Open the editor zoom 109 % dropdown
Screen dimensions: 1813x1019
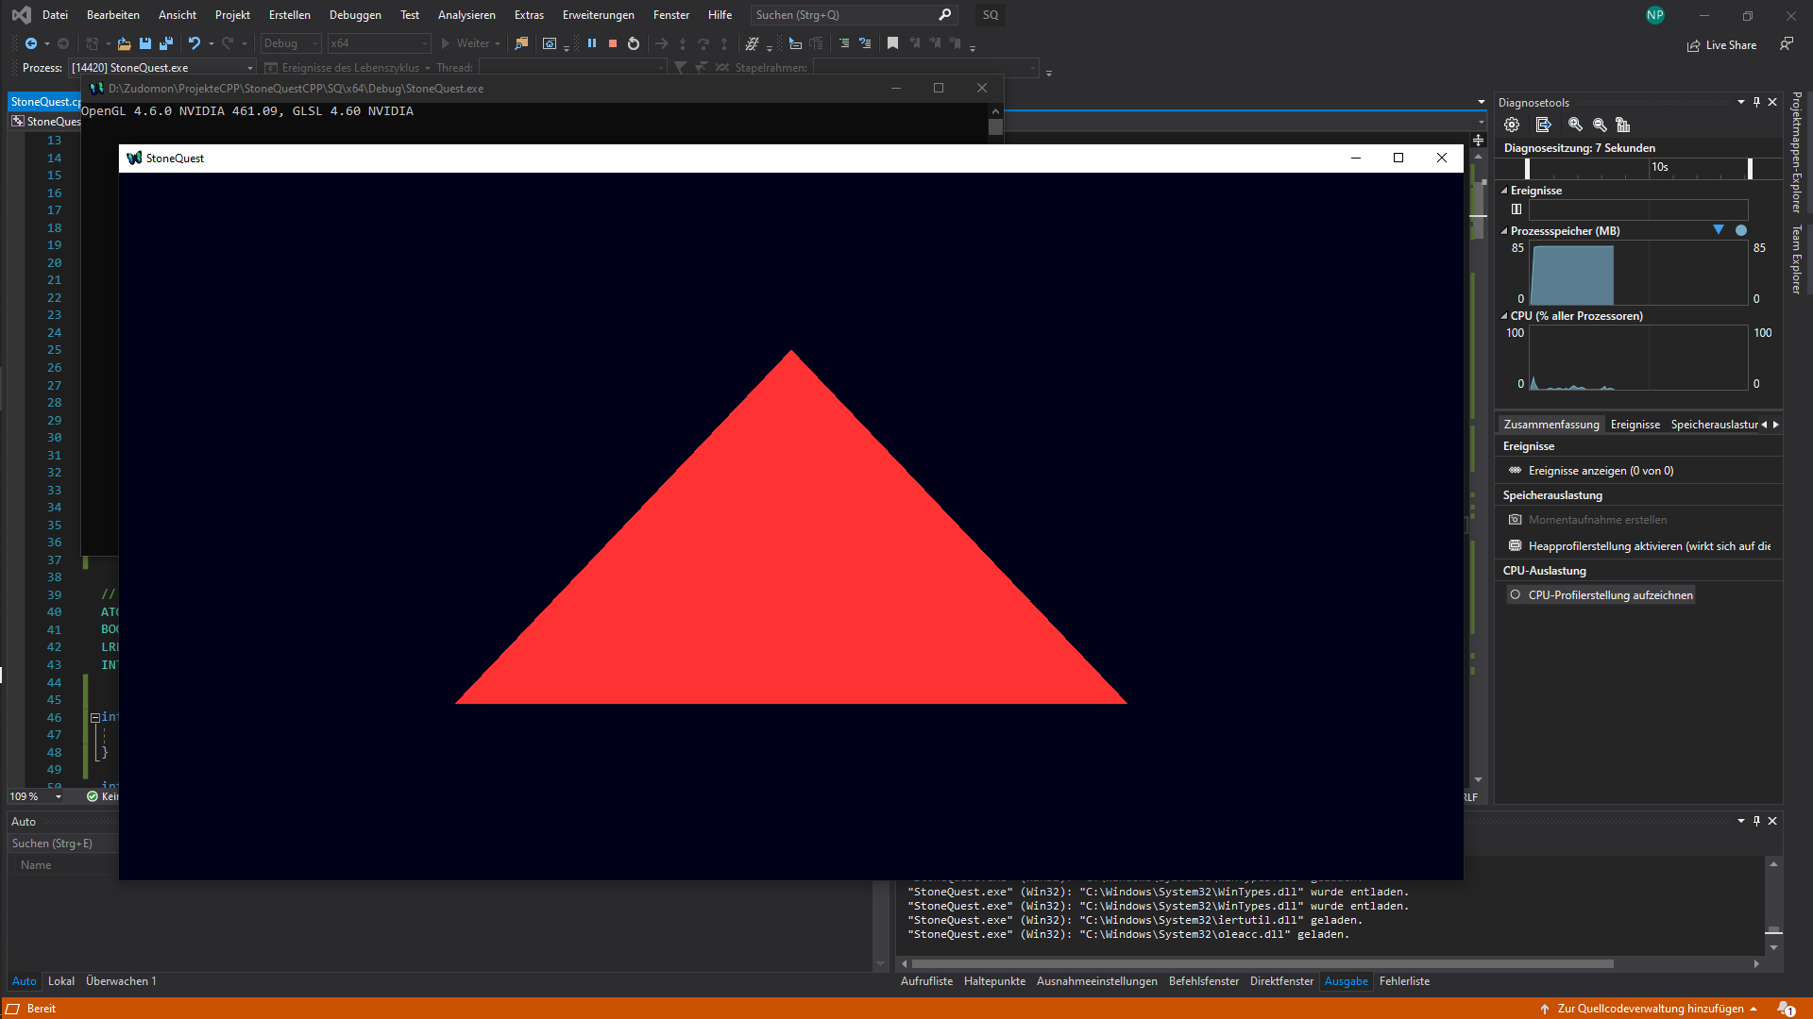pos(59,797)
